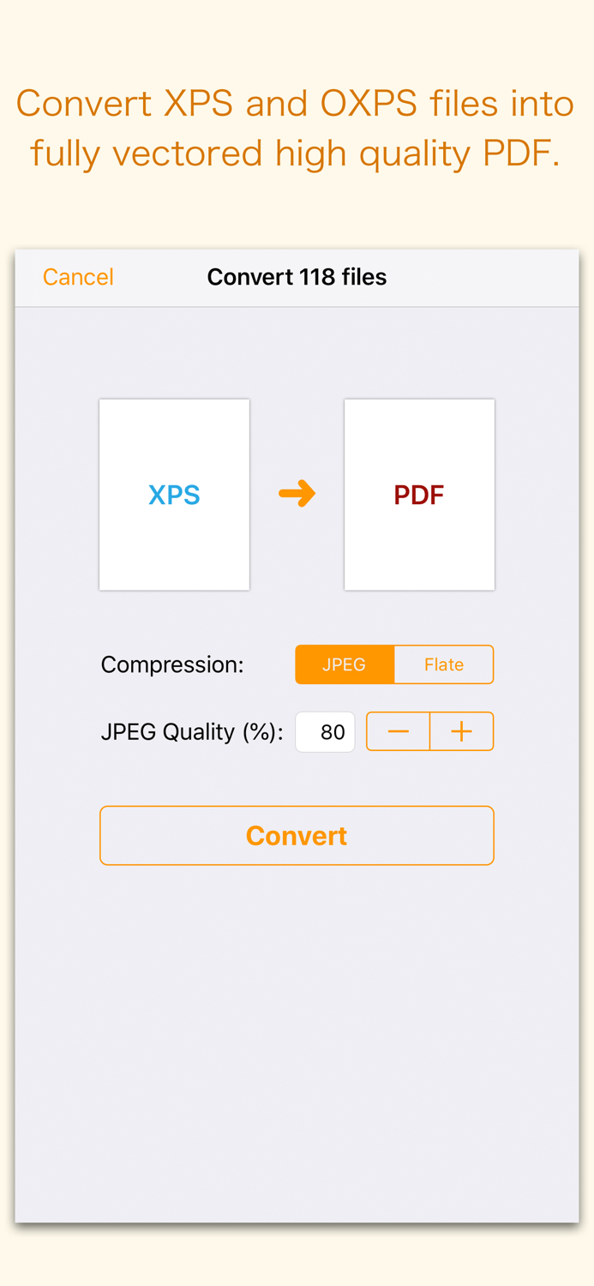The height and width of the screenshot is (1286, 594).
Task: Edit the quality percentage showing 80
Action: (x=325, y=730)
